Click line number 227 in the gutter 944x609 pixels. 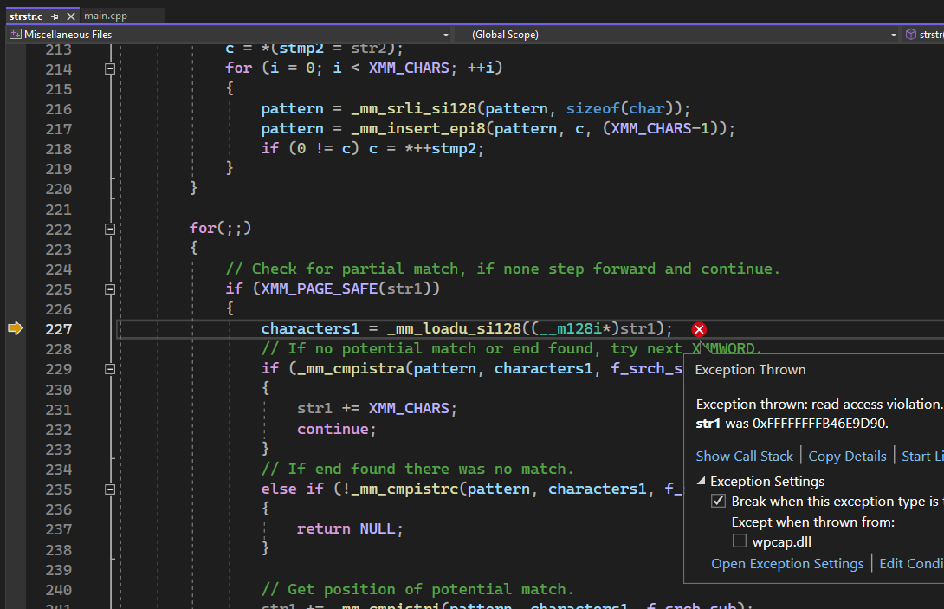coord(58,329)
